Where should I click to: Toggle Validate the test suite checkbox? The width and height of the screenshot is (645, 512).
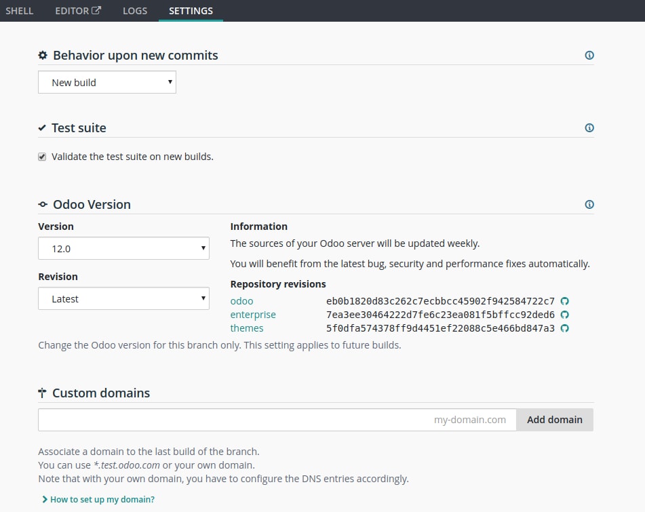point(43,157)
